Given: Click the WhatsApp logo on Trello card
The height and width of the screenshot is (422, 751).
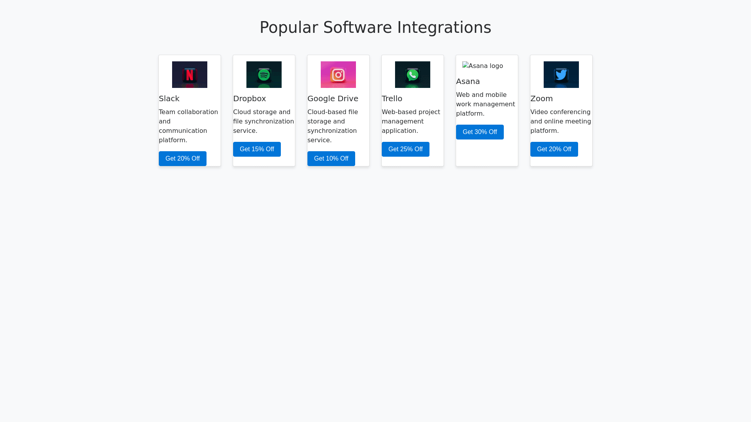Looking at the screenshot, I should (413, 75).
